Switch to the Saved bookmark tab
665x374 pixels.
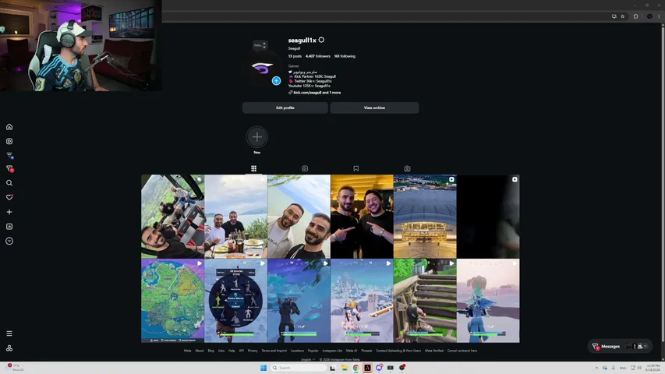click(355, 168)
